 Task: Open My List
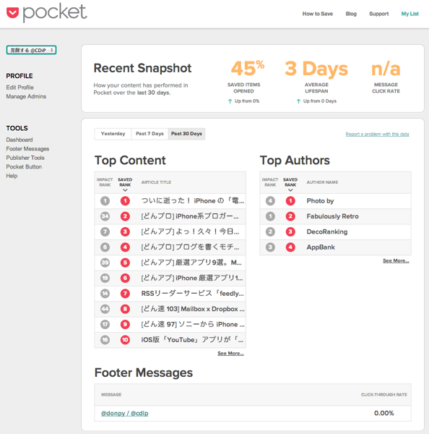coord(410,14)
